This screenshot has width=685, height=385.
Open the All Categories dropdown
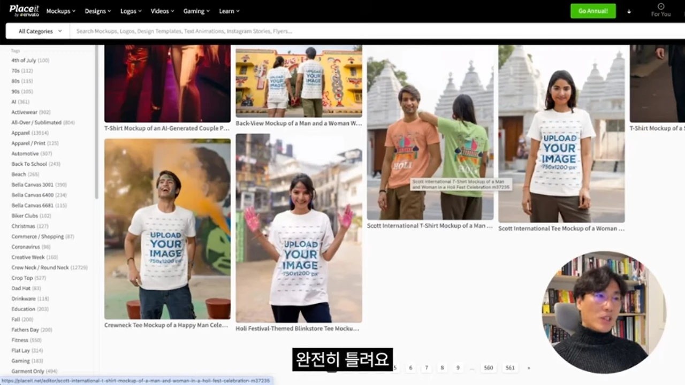40,31
